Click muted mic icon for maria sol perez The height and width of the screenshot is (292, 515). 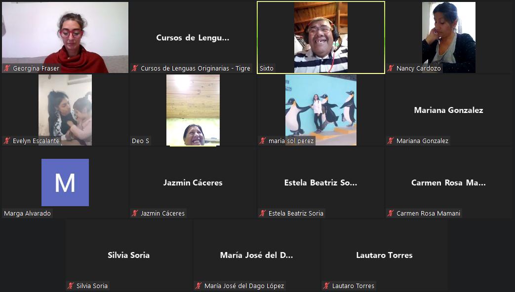click(x=263, y=141)
